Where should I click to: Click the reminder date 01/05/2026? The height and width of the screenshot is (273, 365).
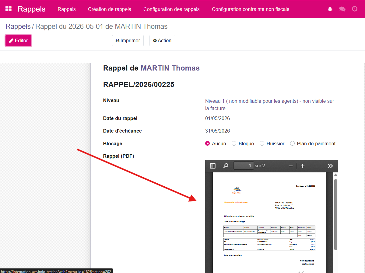pos(217,118)
